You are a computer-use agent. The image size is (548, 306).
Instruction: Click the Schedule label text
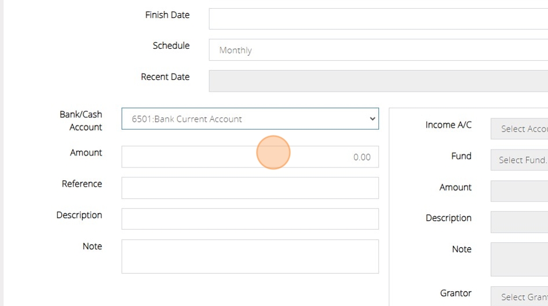pos(171,46)
